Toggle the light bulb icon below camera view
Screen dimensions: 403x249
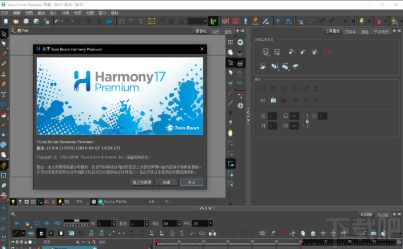(x=13, y=202)
